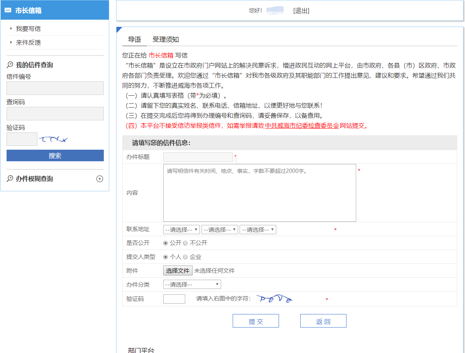This screenshot has height=353, width=465.
Task: Select 个人 as submitter type
Action: (x=166, y=257)
